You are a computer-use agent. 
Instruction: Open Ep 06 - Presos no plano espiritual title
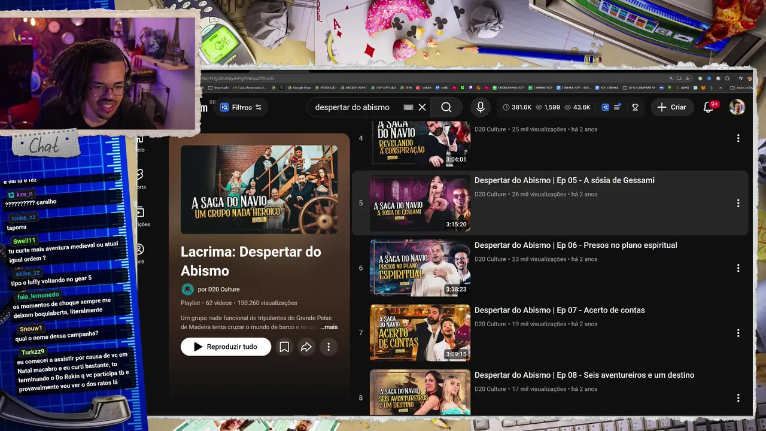[x=576, y=245]
